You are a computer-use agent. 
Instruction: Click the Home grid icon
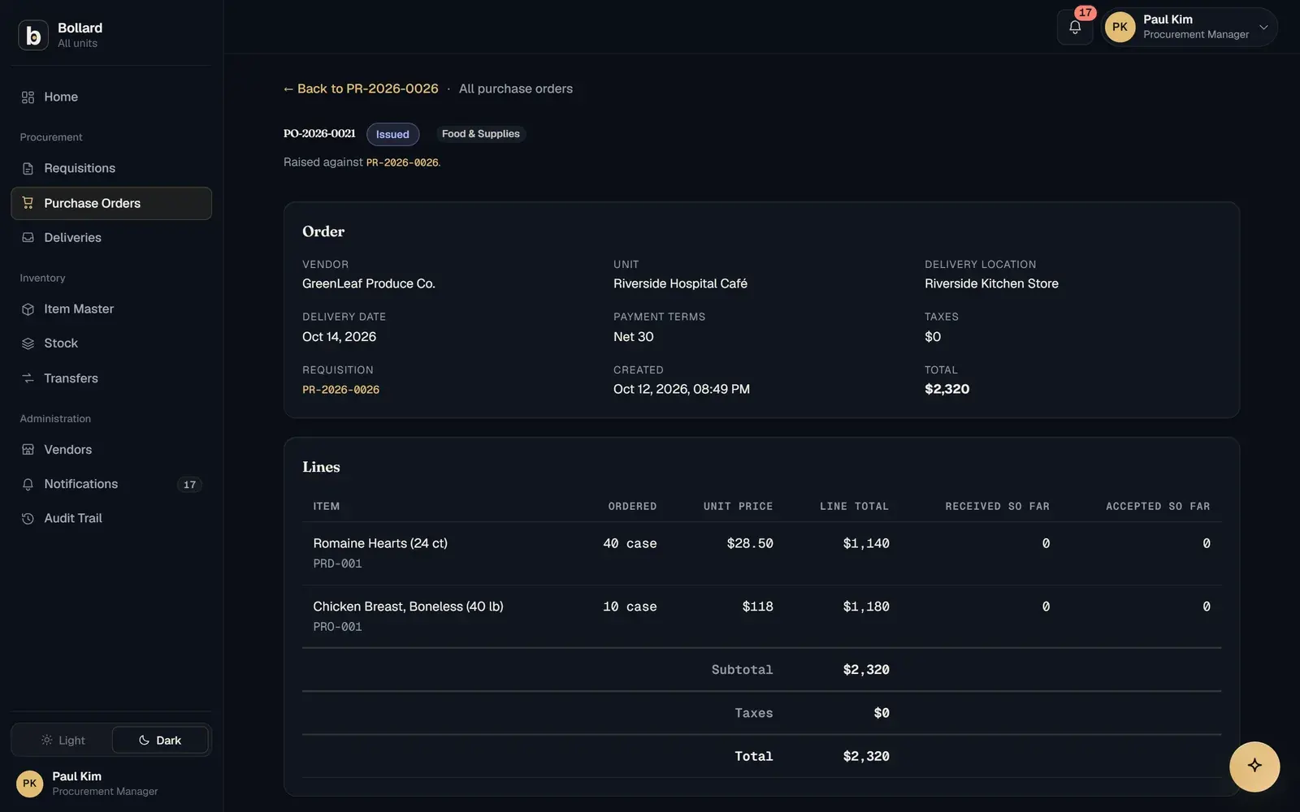pos(28,97)
